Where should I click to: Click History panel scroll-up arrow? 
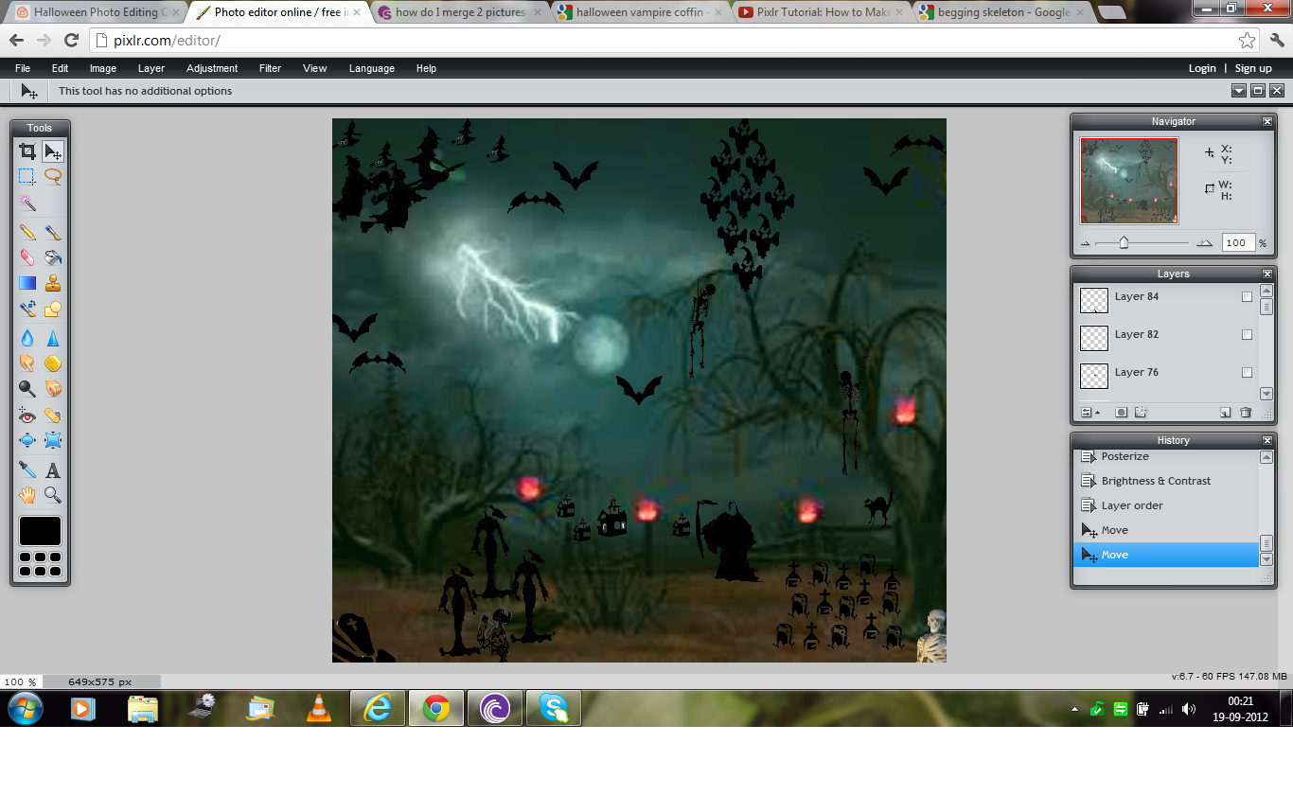[1266, 457]
